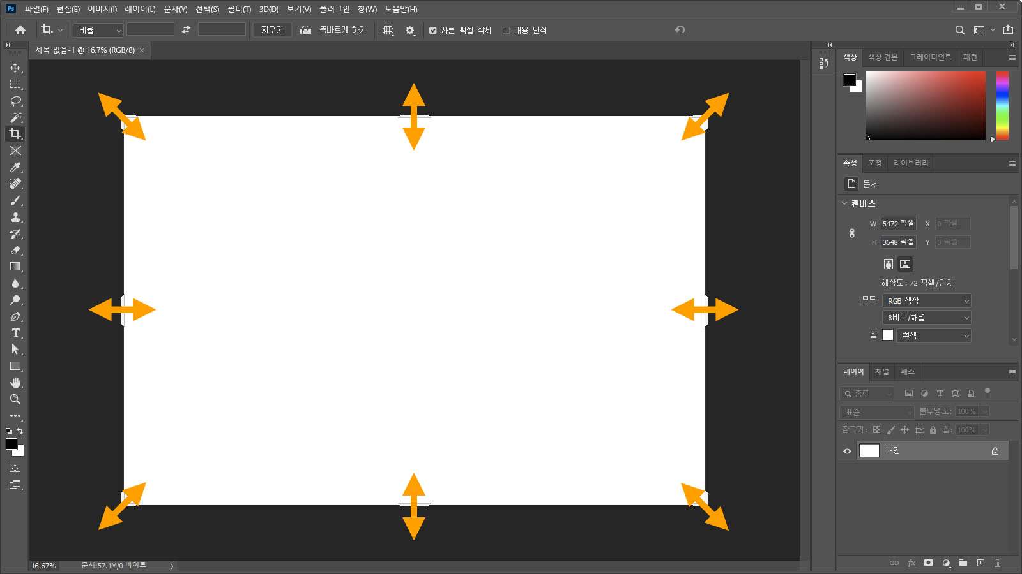This screenshot has width=1022, height=574.
Task: Select the Healing Brush tool
Action: (x=15, y=184)
